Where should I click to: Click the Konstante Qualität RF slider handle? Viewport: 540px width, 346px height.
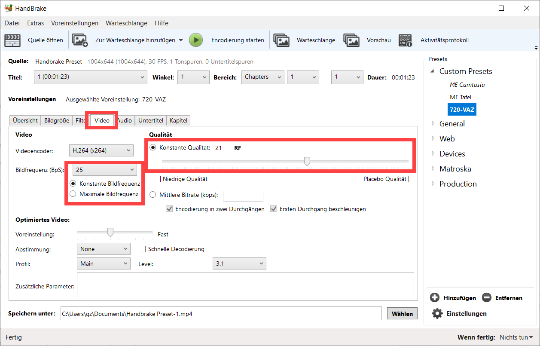pos(307,161)
